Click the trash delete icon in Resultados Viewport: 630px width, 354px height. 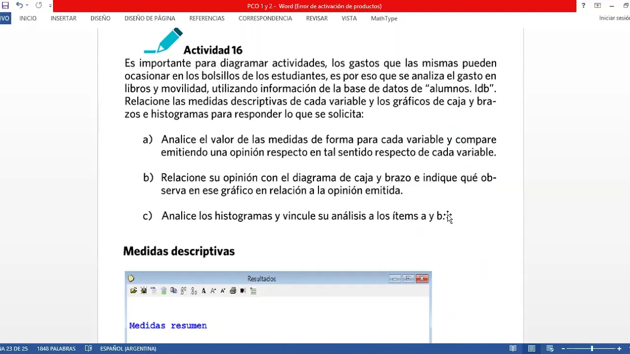tap(163, 291)
